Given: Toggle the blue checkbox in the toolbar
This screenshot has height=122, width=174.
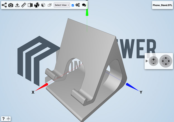Looking at the screenshot, I should [73, 5].
